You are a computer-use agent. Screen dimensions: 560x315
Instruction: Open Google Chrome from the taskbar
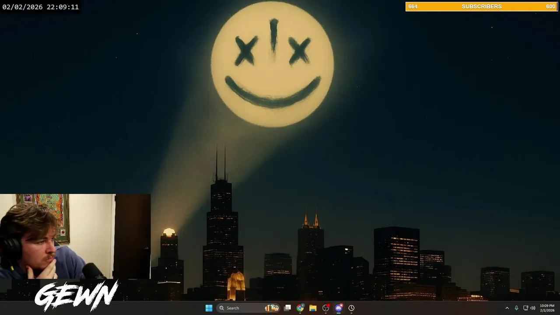[x=300, y=308]
